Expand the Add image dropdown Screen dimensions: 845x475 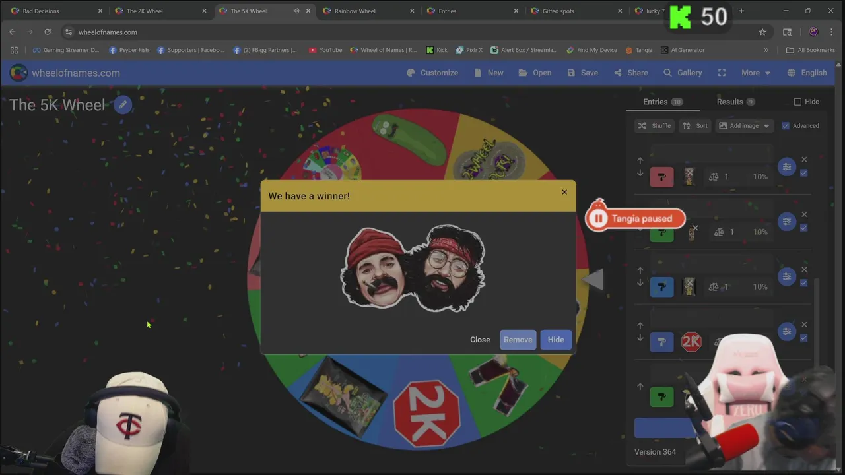coord(745,125)
